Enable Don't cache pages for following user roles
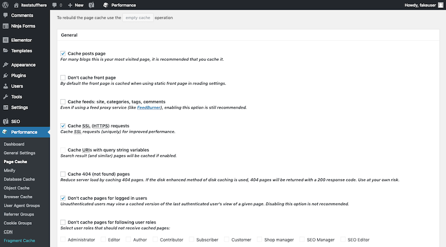The height and width of the screenshot is (247, 446). (63, 222)
